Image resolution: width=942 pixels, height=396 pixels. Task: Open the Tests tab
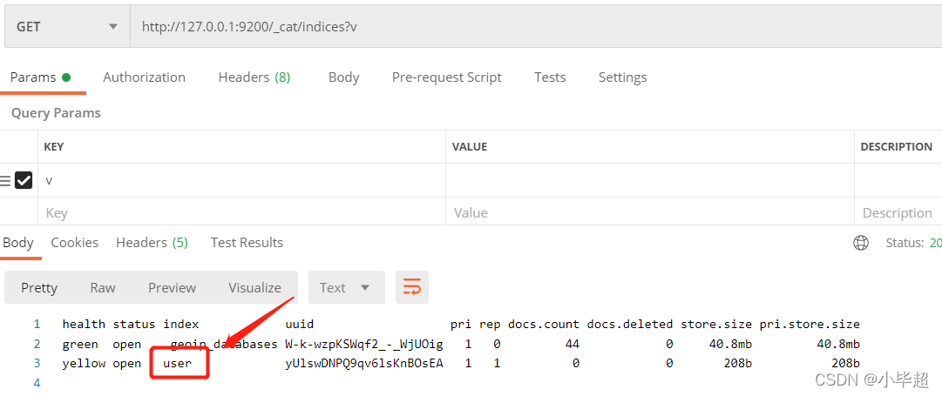(550, 77)
